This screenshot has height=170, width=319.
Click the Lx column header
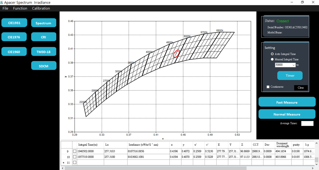pyautogui.click(x=115, y=145)
